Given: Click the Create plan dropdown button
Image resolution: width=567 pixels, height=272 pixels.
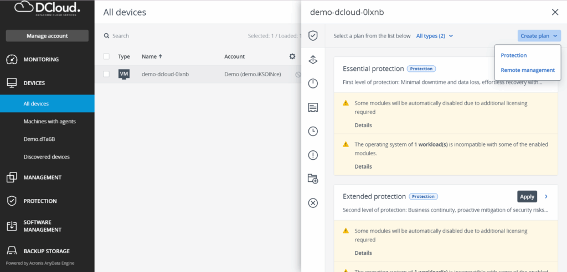Looking at the screenshot, I should click(x=539, y=36).
